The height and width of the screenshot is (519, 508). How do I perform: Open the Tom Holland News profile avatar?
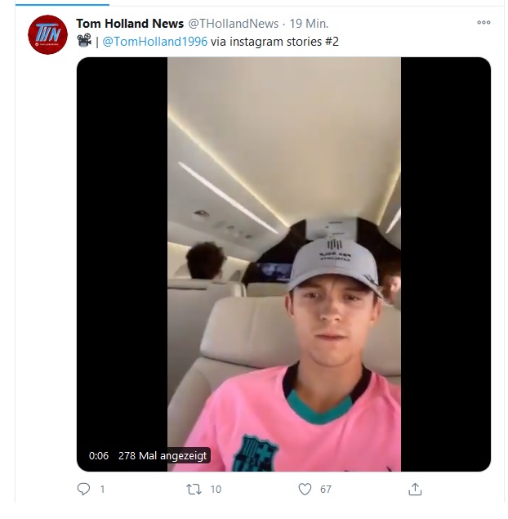[47, 35]
